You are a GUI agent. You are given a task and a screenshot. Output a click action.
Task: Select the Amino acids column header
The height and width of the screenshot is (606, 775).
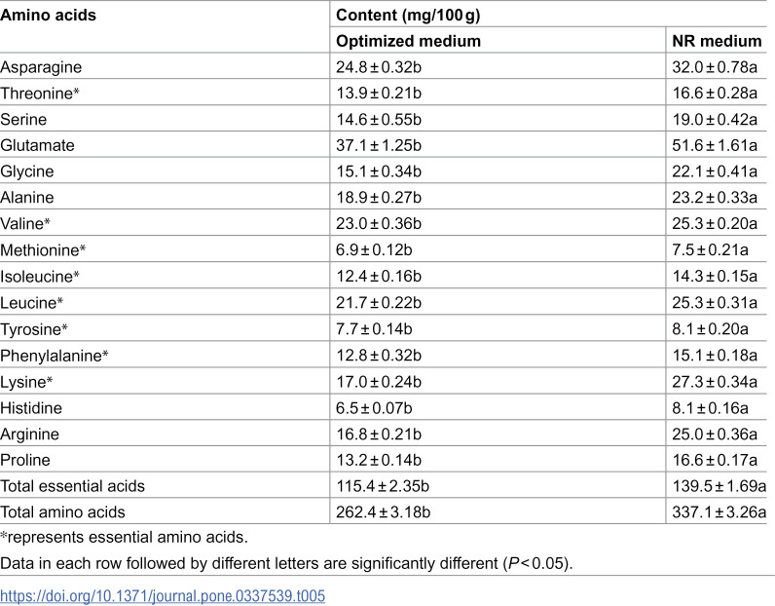48,15
